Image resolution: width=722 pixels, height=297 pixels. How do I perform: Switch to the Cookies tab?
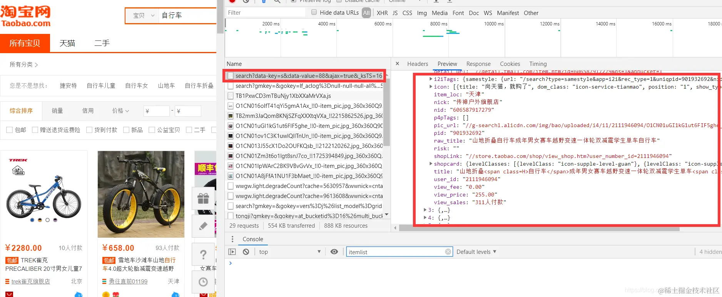point(510,64)
